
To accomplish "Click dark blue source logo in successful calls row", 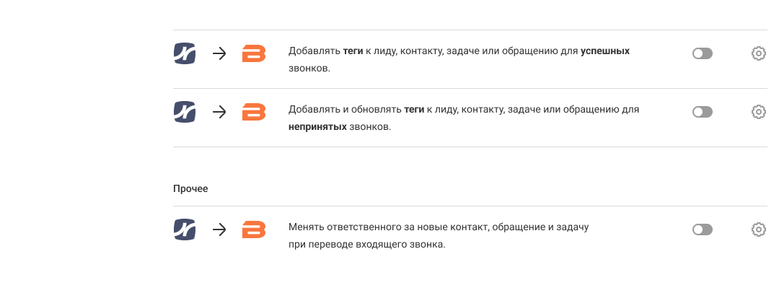I will click(185, 53).
